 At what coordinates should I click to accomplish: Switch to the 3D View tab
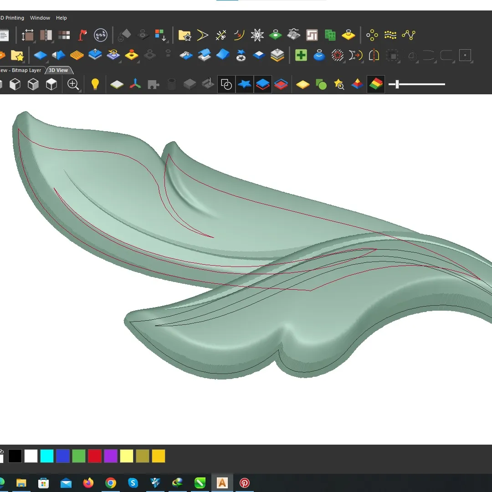click(58, 70)
